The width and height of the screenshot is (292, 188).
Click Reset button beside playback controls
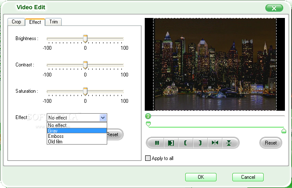pyautogui.click(x=271, y=143)
